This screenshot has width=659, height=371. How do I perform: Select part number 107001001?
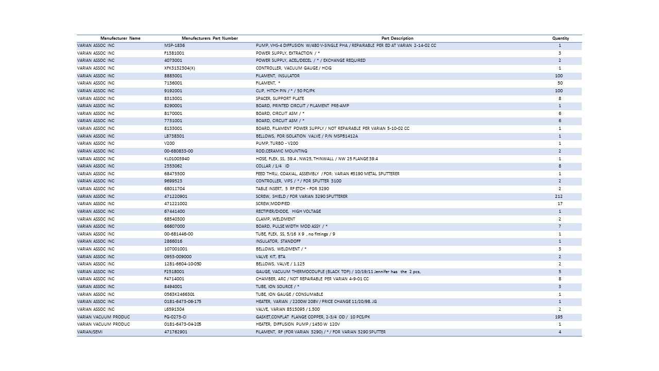176,249
